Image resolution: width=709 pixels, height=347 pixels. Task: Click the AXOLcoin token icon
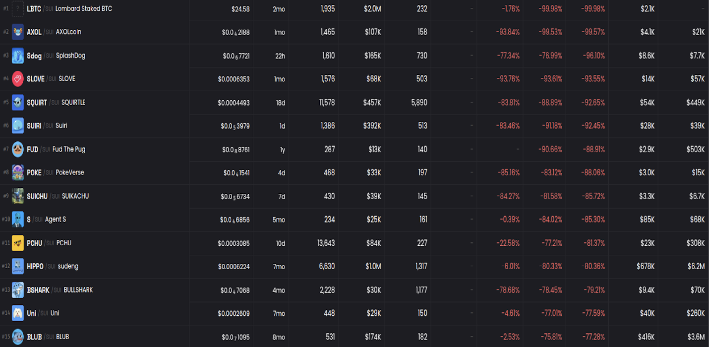click(x=18, y=32)
